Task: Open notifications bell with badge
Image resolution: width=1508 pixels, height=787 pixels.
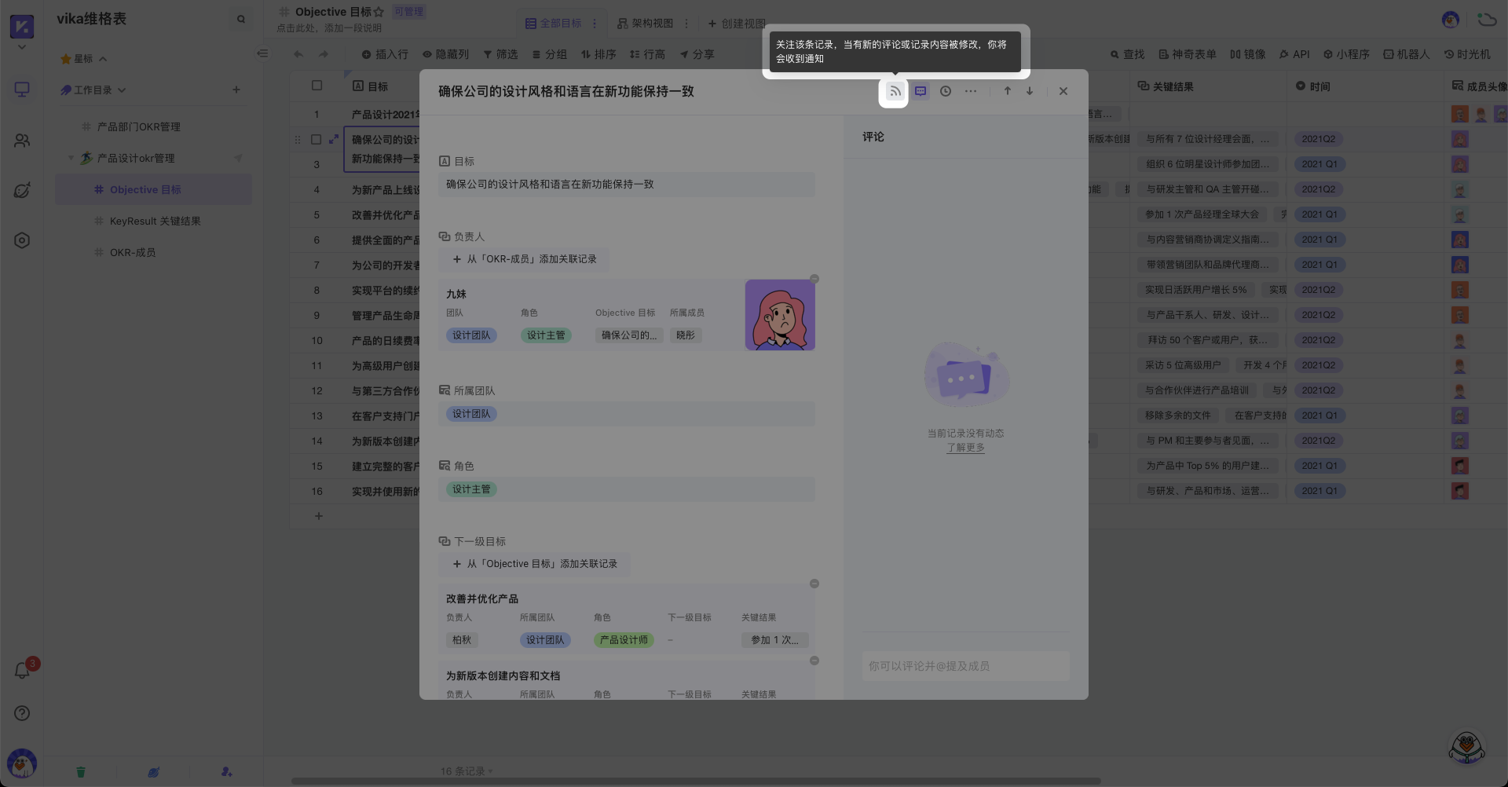Action: click(23, 671)
